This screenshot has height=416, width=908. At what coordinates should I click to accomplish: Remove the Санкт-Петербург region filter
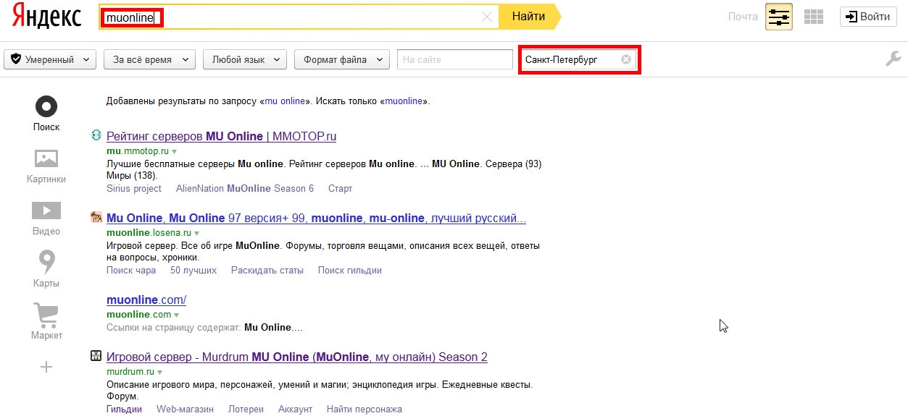626,59
